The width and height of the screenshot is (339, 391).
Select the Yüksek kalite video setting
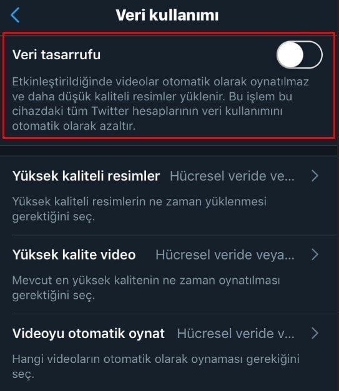(170, 274)
